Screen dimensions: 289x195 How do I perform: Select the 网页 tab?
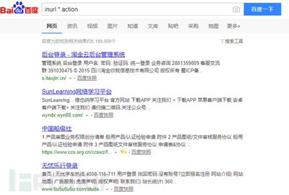(x=52, y=26)
